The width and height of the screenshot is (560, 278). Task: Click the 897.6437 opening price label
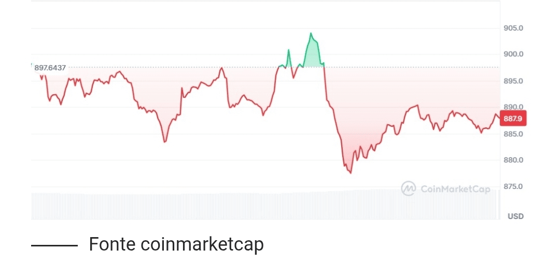pyautogui.click(x=50, y=68)
